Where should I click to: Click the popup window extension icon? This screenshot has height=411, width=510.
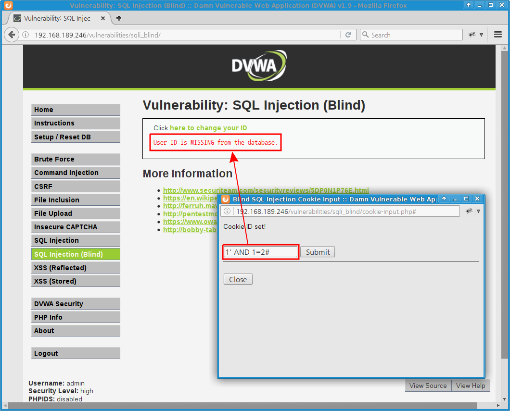469,211
